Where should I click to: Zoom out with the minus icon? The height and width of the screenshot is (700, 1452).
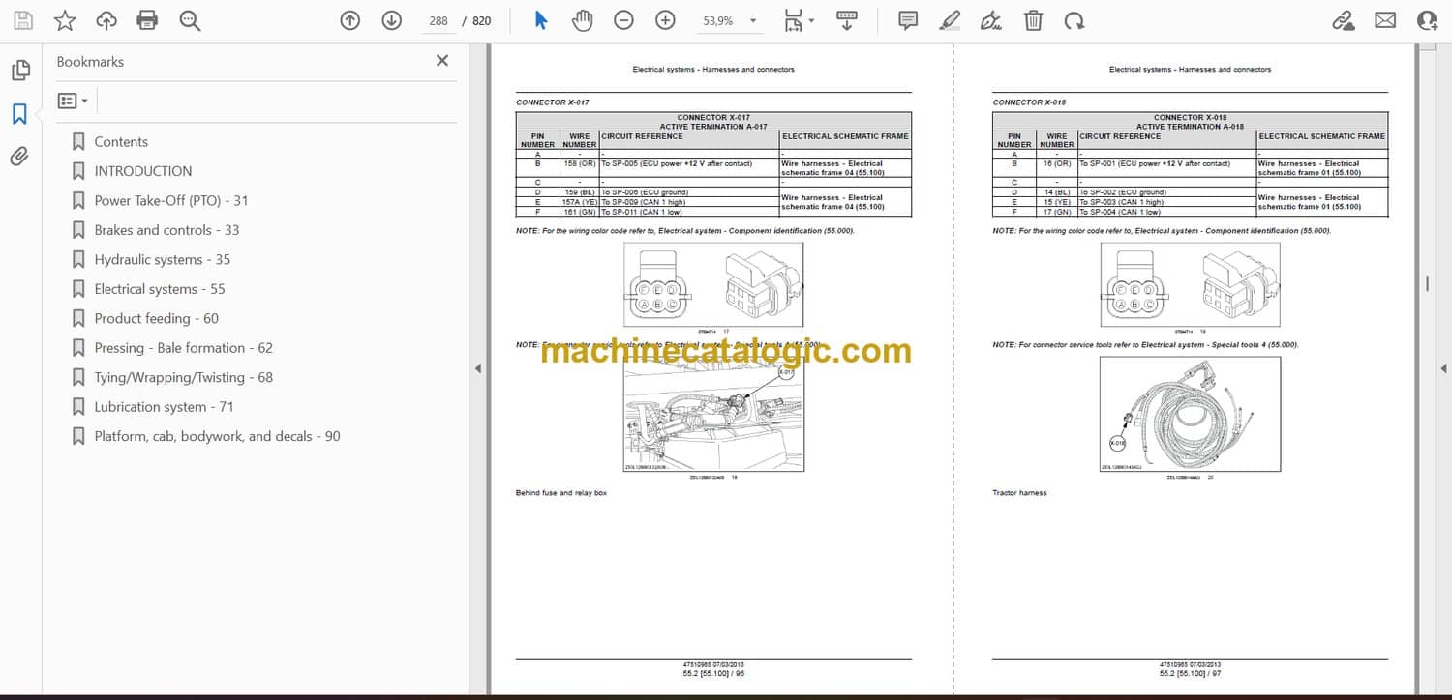(623, 20)
